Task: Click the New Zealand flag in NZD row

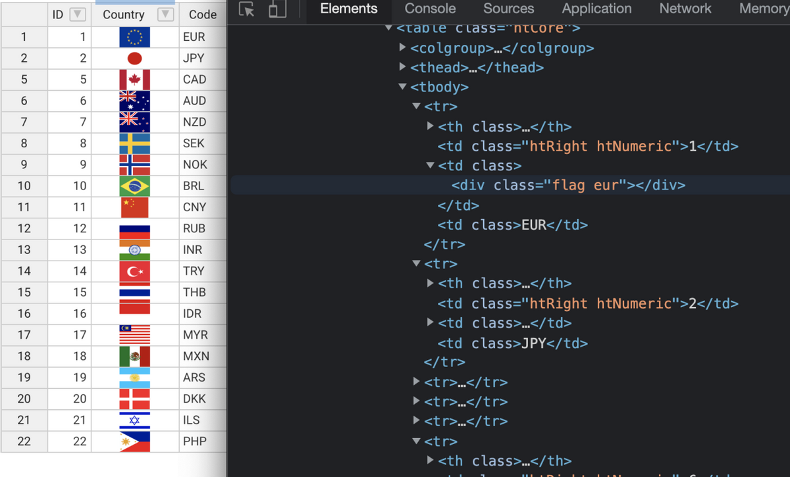Action: (134, 122)
